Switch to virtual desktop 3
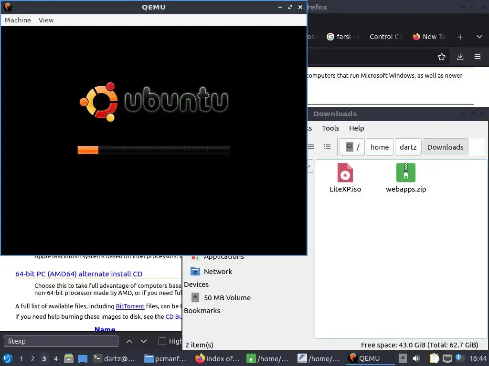 point(44,359)
